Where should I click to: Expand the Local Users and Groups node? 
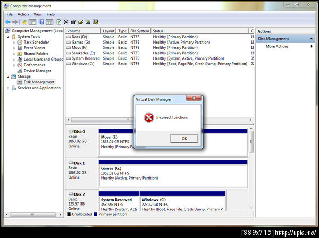click(x=14, y=59)
